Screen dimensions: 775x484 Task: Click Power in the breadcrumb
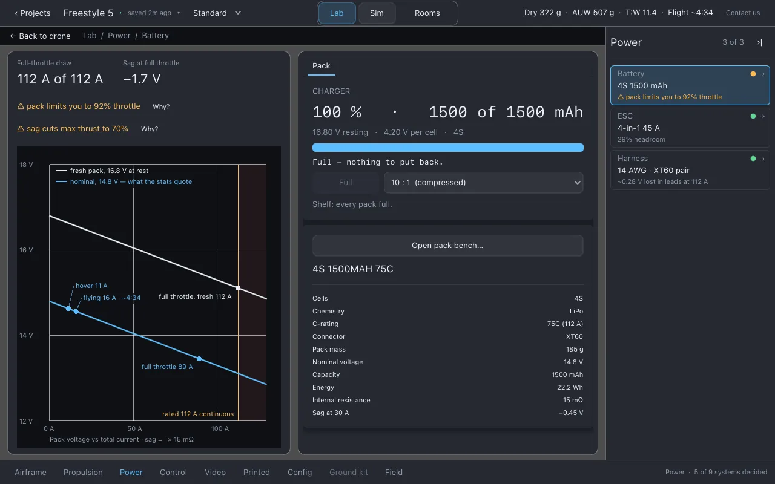pyautogui.click(x=119, y=36)
